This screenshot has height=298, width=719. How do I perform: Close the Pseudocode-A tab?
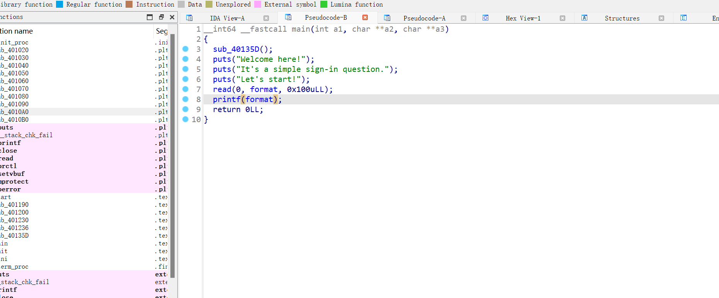(x=464, y=18)
